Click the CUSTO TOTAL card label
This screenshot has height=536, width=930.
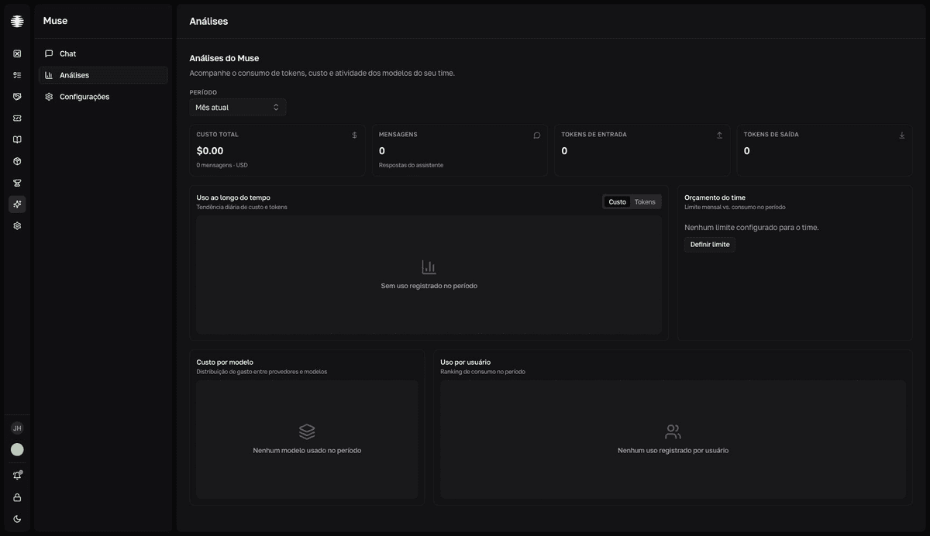click(218, 134)
